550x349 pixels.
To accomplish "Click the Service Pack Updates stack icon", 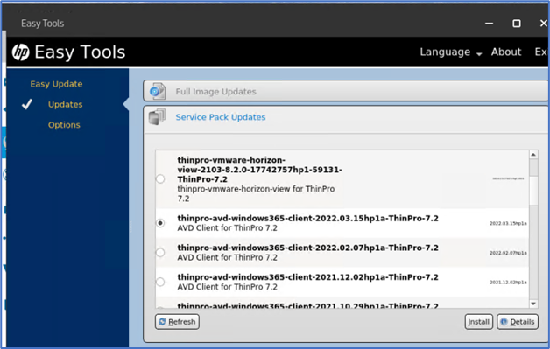I will coord(157,117).
